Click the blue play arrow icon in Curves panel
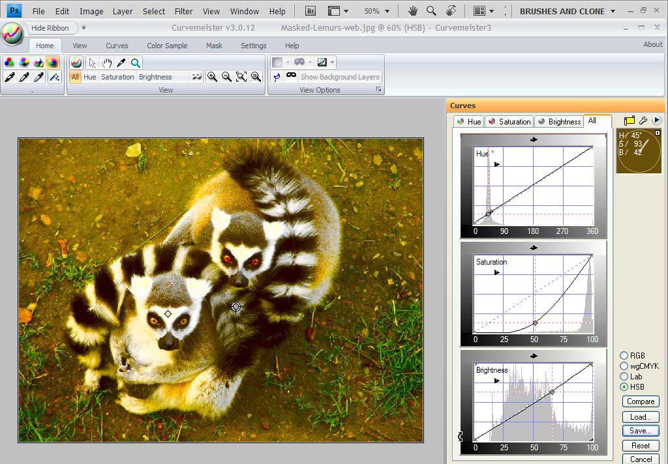Image resolution: width=668 pixels, height=464 pixels. coord(656,121)
